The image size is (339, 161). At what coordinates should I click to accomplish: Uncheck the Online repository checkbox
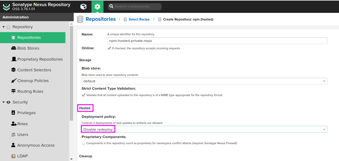tap(109, 48)
